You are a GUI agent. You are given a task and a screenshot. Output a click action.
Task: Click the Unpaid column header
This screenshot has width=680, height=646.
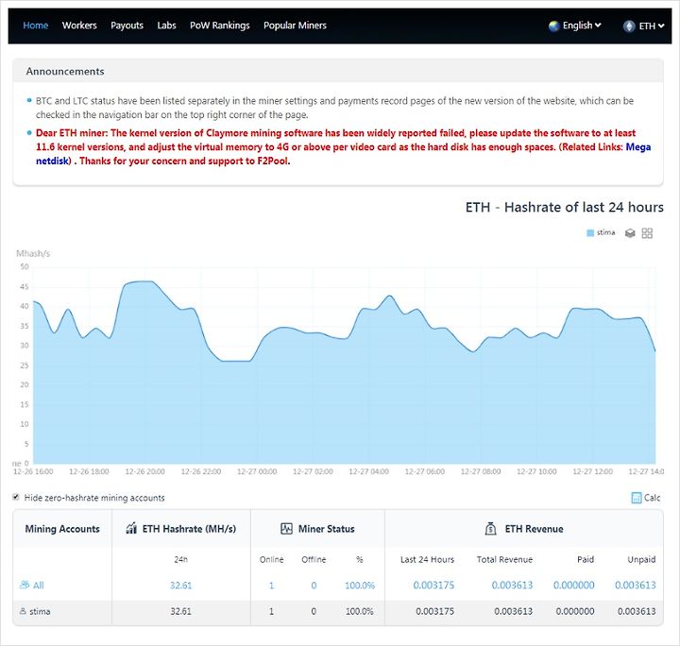[x=641, y=559]
